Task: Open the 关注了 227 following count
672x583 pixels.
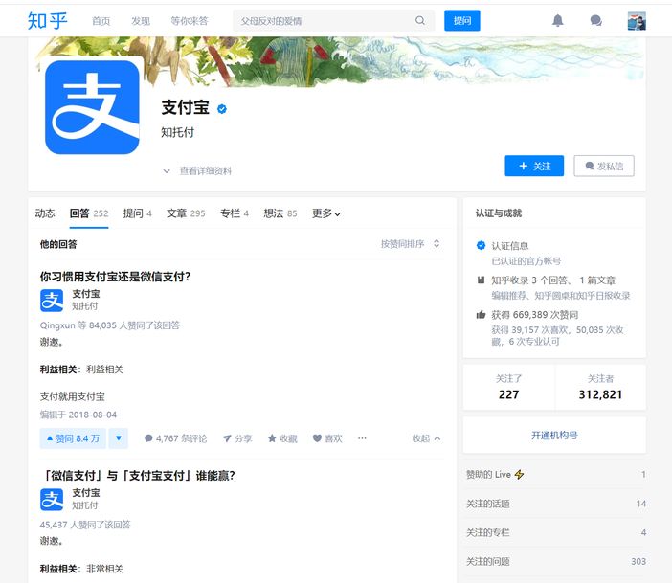Action: (508, 387)
